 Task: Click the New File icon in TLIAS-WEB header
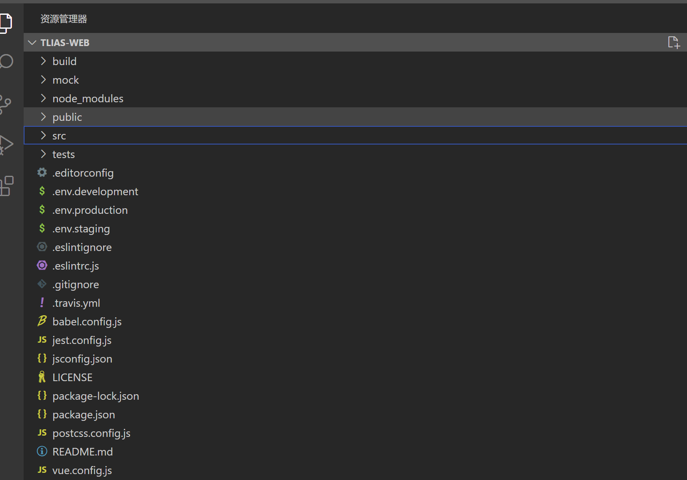[674, 42]
